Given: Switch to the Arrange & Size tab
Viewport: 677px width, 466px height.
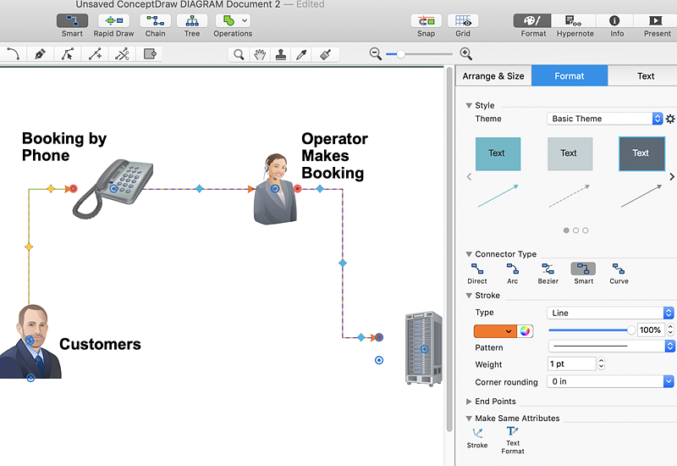Looking at the screenshot, I should [x=493, y=76].
